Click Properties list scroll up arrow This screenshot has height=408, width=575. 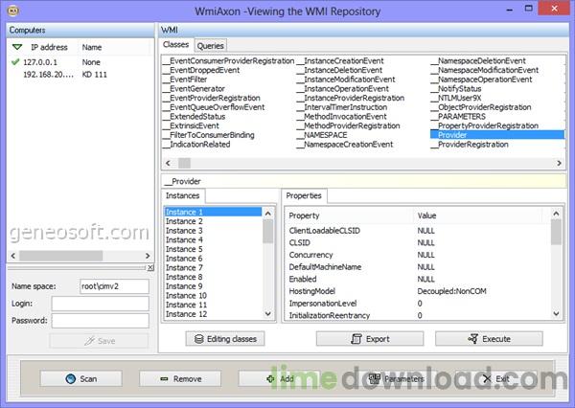point(556,214)
